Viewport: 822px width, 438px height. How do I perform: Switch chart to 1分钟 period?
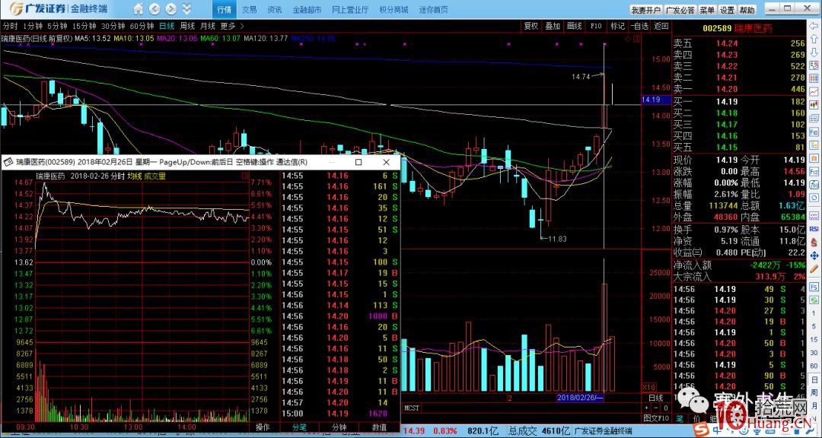pos(32,26)
